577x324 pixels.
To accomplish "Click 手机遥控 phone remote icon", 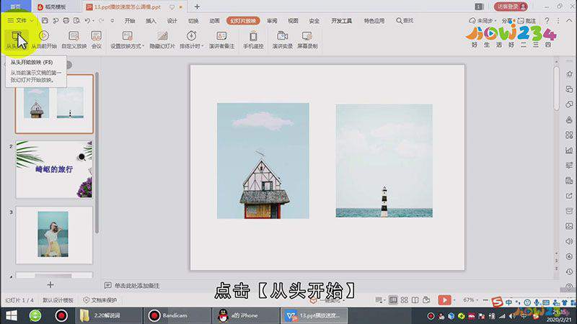I will pos(253,40).
